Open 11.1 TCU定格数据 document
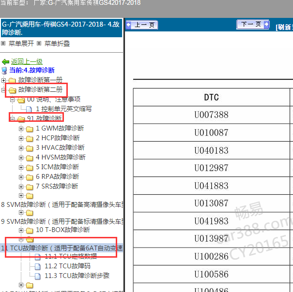The image size is (293, 292). pyautogui.click(x=71, y=256)
